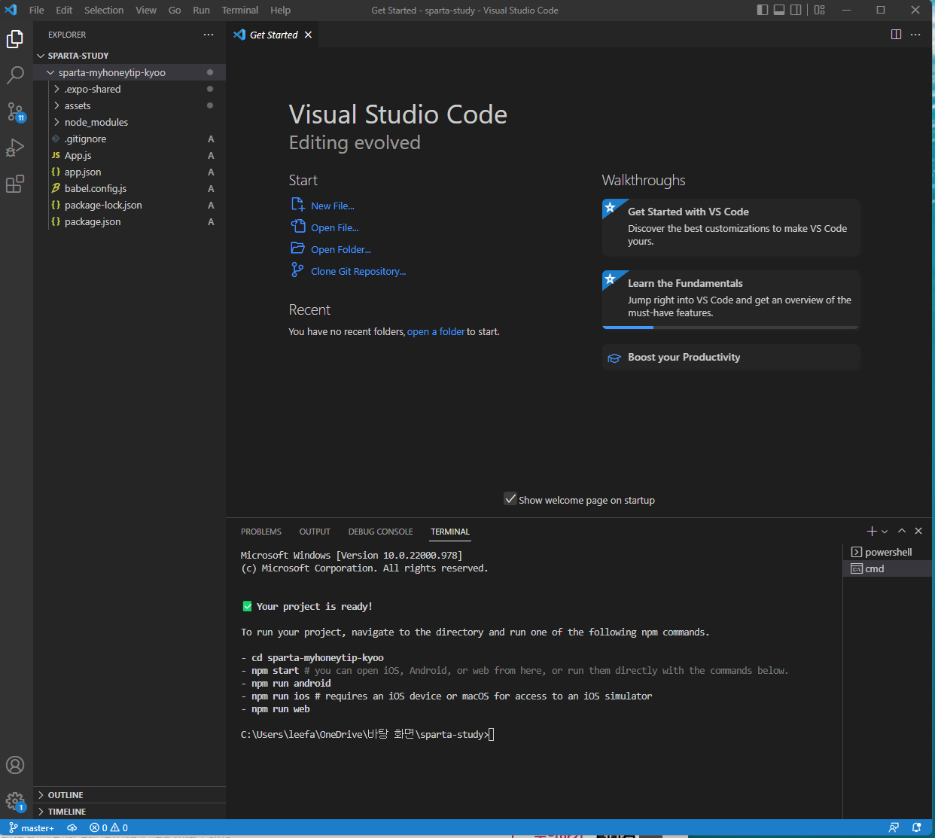Switch to the DEBUG CONSOLE tab
935x838 pixels.
[x=380, y=532]
